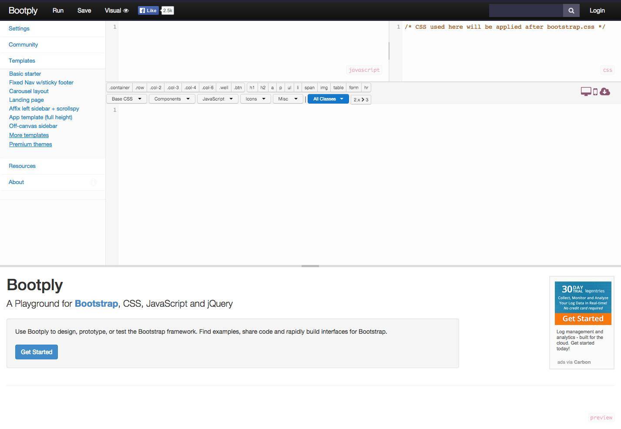This screenshot has width=621, height=429.
Task: Insert a span tag snippet
Action: (x=309, y=88)
